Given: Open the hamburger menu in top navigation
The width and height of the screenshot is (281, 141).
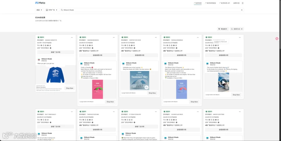Looking at the screenshot, I should (243, 3).
